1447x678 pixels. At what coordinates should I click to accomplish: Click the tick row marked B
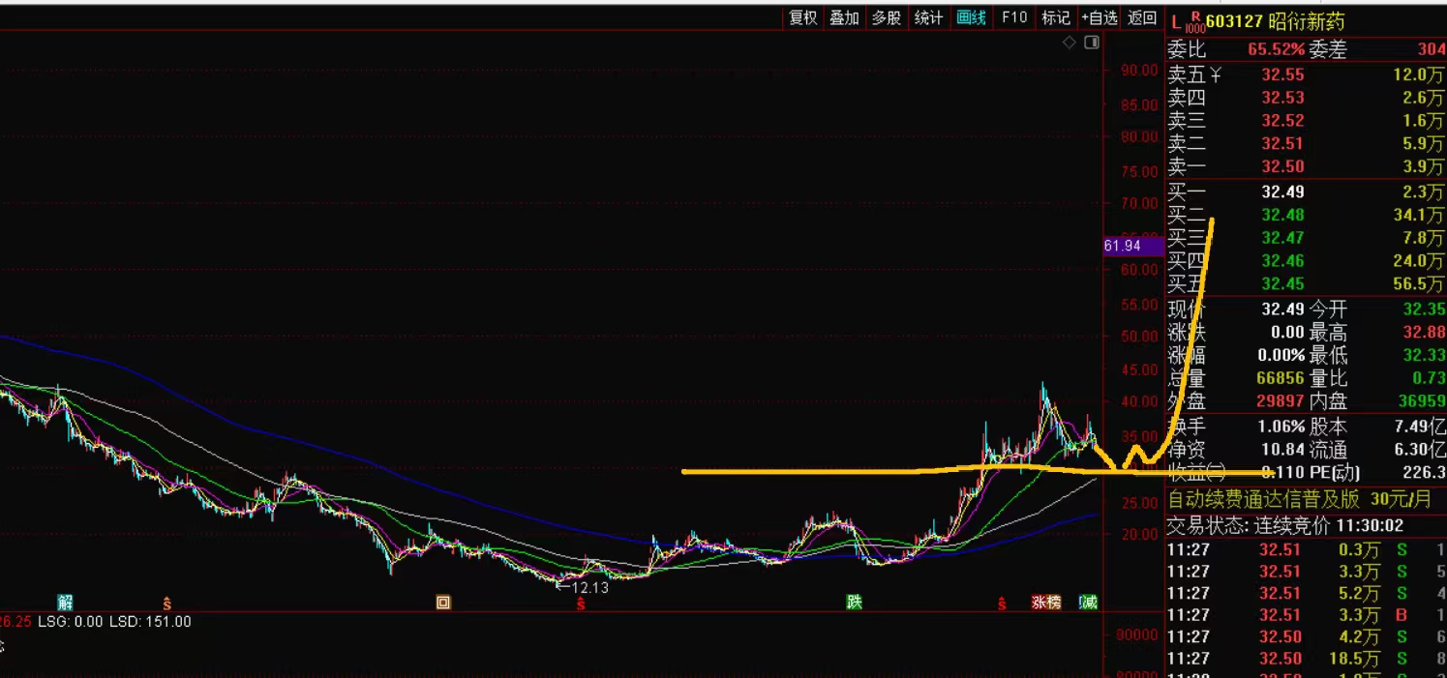click(x=1307, y=616)
